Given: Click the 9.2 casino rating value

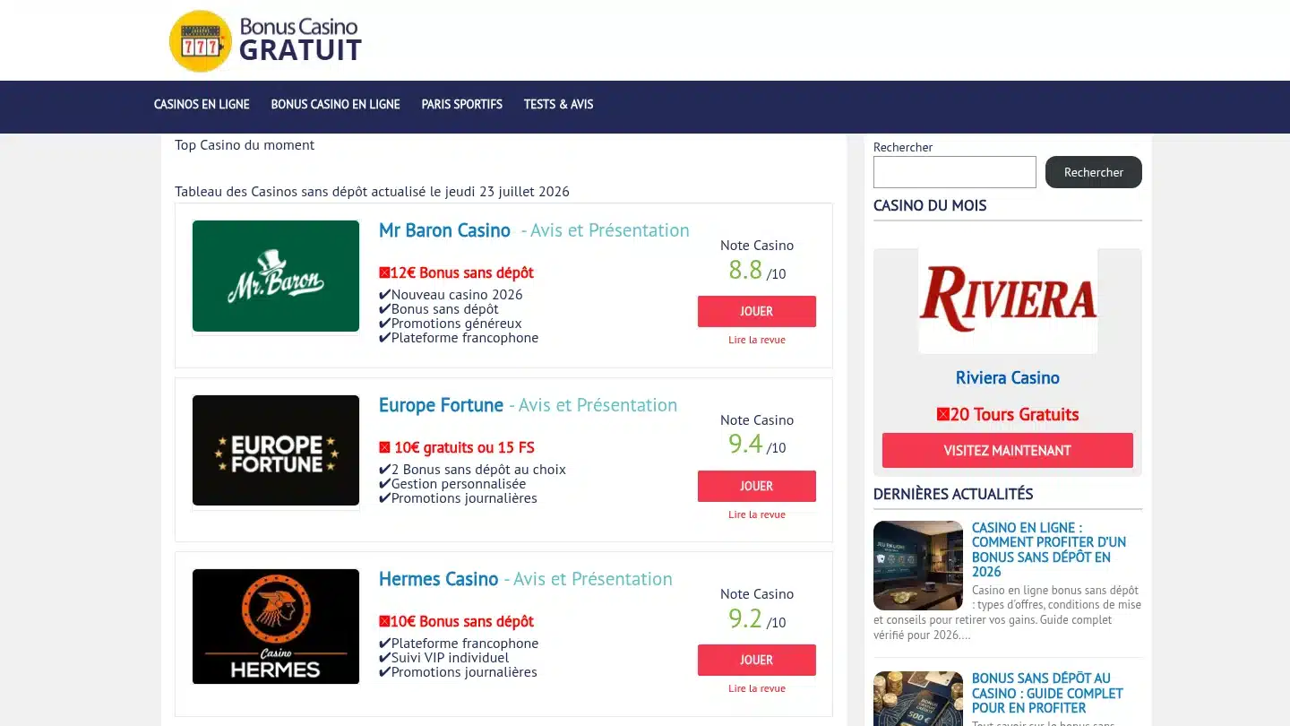Looking at the screenshot, I should pyautogui.click(x=745, y=618).
